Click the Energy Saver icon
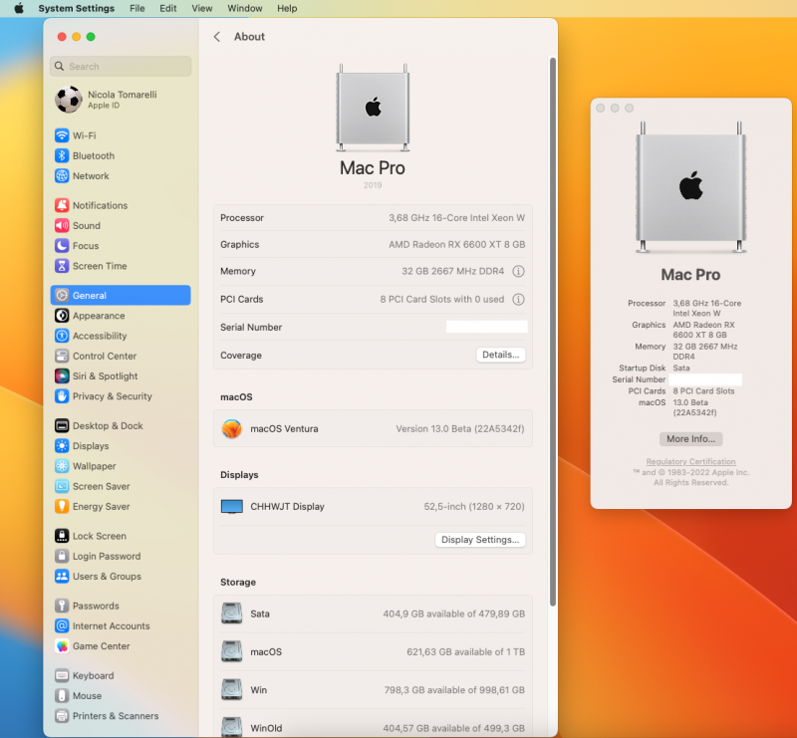The image size is (797, 738). tap(62, 507)
